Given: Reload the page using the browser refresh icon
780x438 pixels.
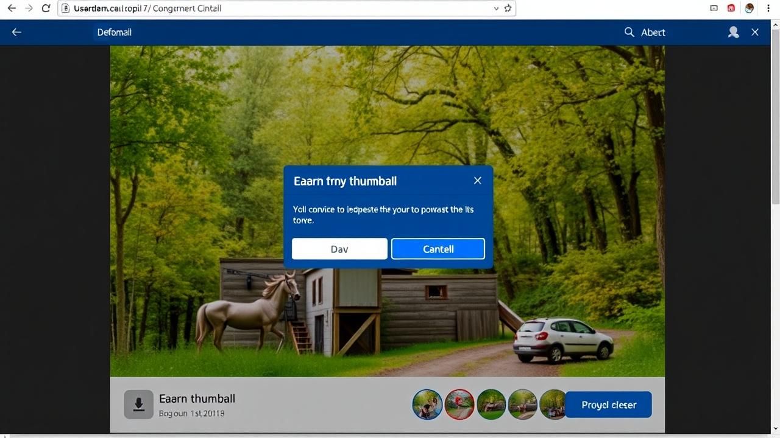Looking at the screenshot, I should [x=46, y=9].
